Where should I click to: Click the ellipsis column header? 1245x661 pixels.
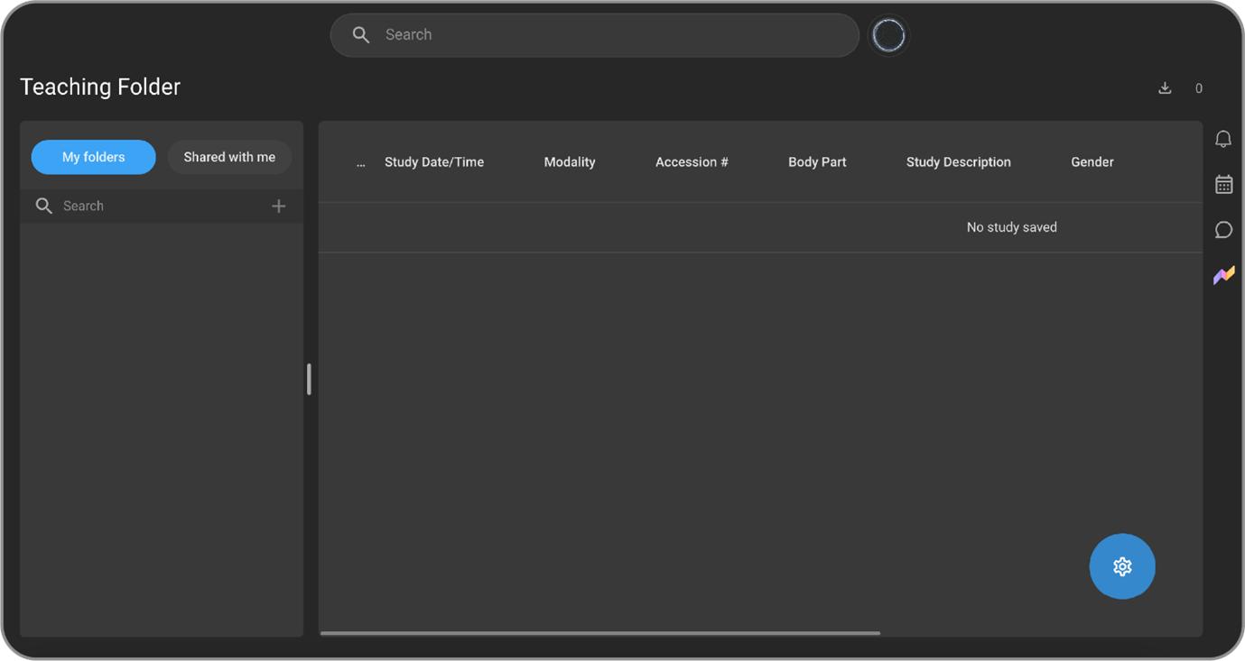tap(361, 163)
